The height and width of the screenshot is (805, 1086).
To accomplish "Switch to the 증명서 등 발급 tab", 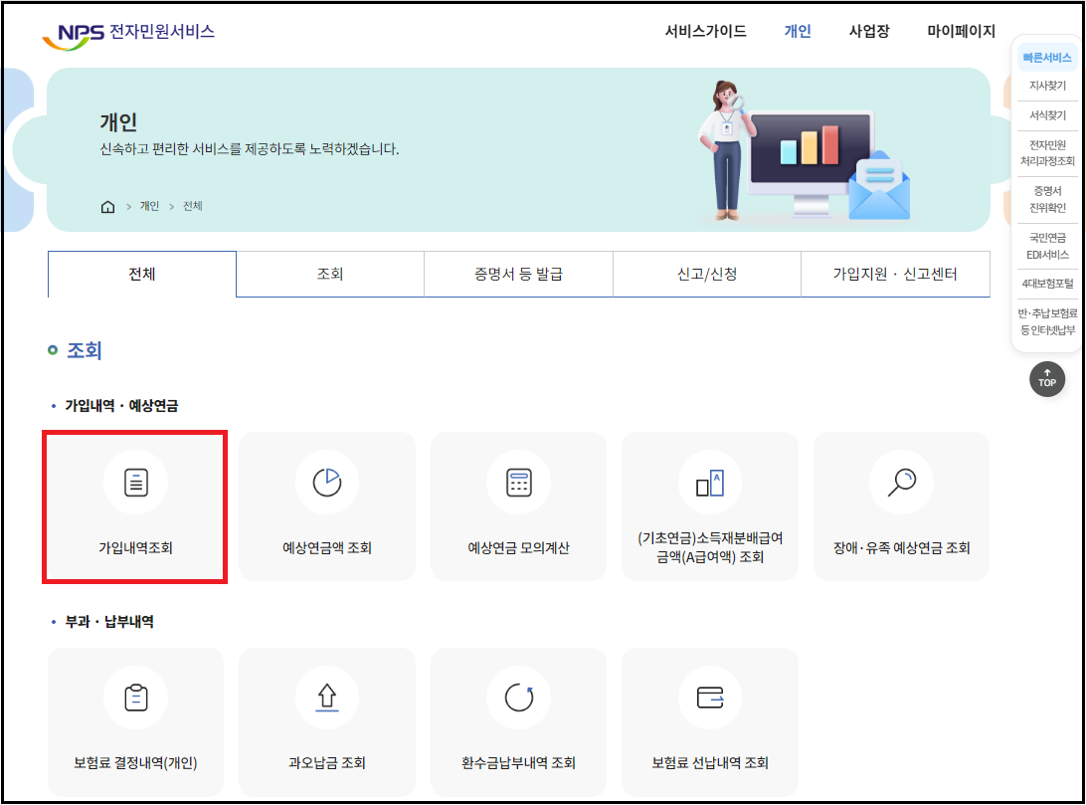I will point(519,275).
